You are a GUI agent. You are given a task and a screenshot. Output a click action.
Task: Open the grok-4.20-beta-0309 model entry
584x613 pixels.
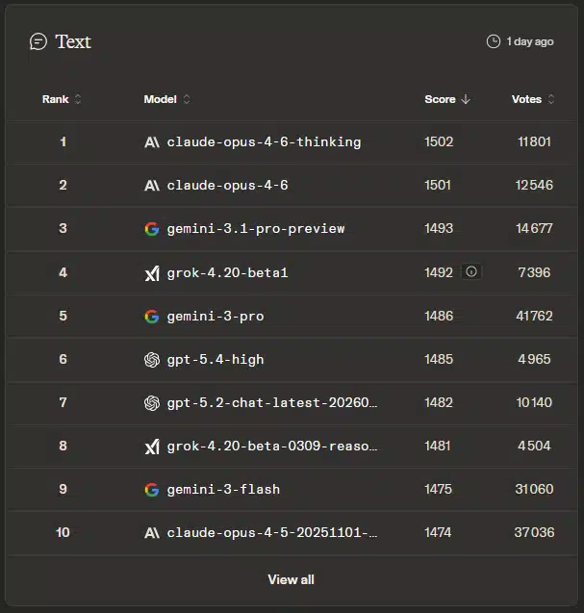click(x=271, y=447)
